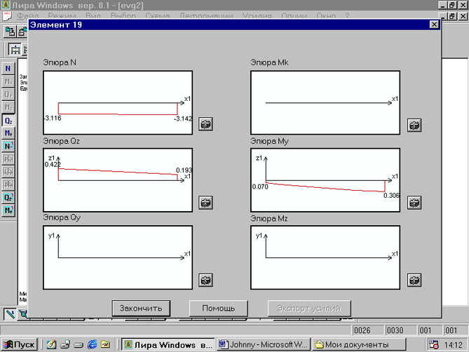Viewport: 469px width, 352px height.
Task: Click the Эпюра Mz label
Action: tap(269, 219)
